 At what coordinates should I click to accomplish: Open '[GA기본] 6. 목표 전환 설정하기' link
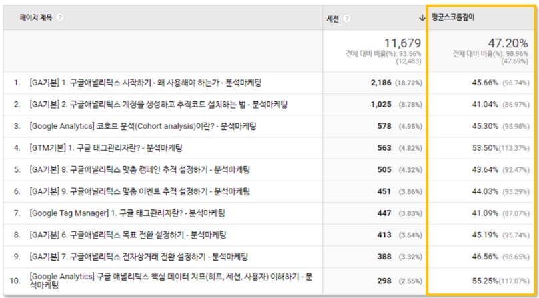point(128,235)
